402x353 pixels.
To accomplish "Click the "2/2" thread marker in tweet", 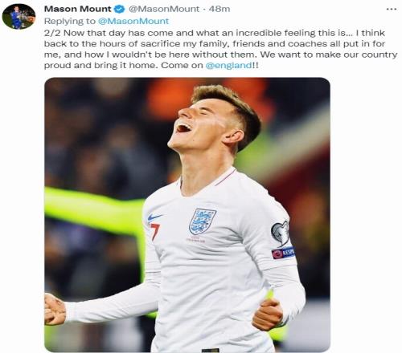I will 52,33.
